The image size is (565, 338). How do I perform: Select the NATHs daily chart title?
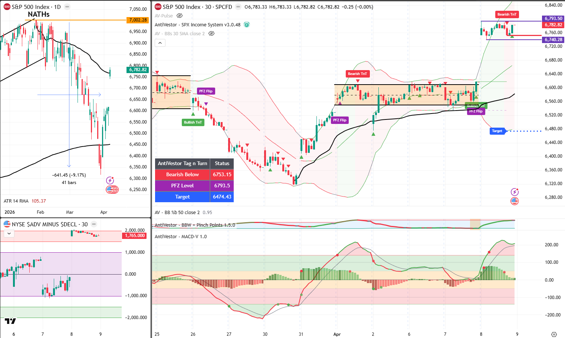tap(39, 14)
